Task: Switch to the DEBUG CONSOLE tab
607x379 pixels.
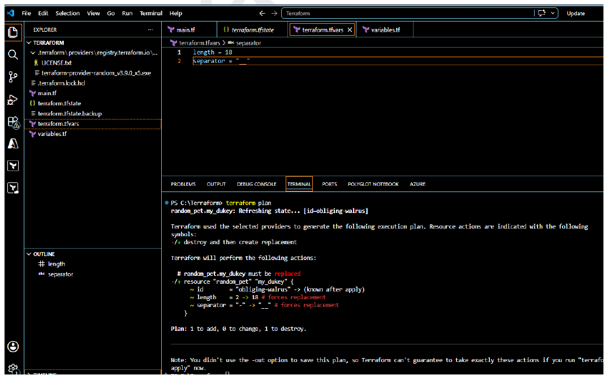Action: tap(256, 184)
